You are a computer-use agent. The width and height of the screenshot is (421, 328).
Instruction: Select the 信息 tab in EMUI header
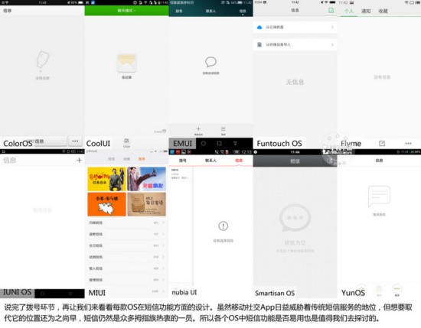pyautogui.click(x=243, y=11)
